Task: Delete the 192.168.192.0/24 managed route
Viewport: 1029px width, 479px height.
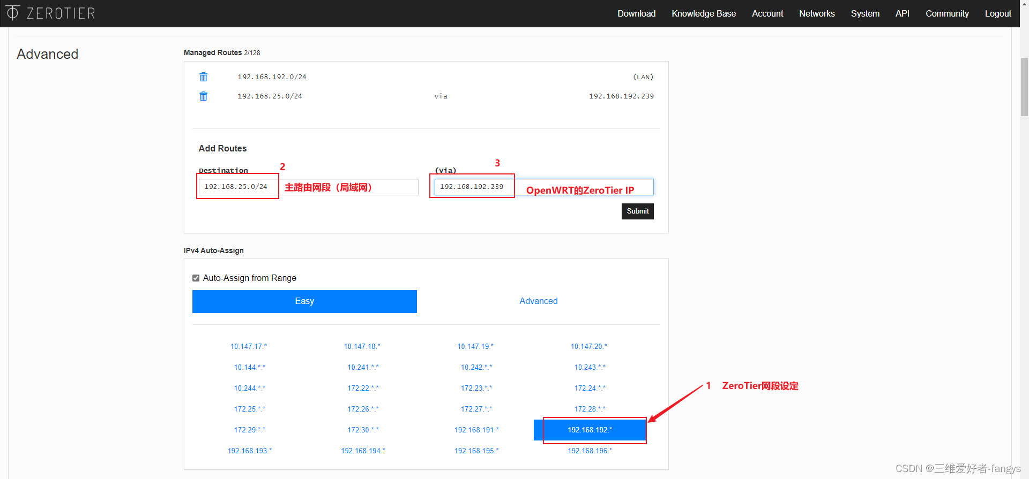Action: pos(204,77)
